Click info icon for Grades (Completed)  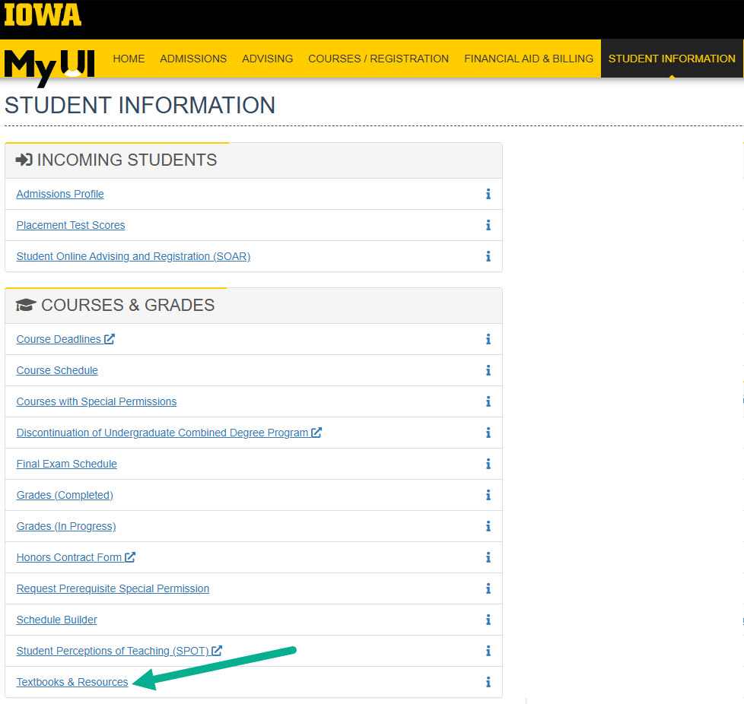click(488, 496)
